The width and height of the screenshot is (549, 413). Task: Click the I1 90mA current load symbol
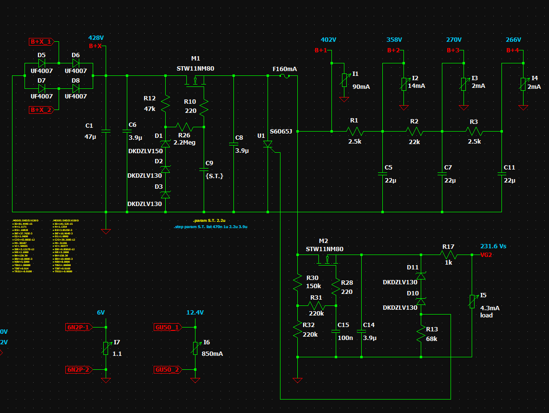click(x=344, y=80)
